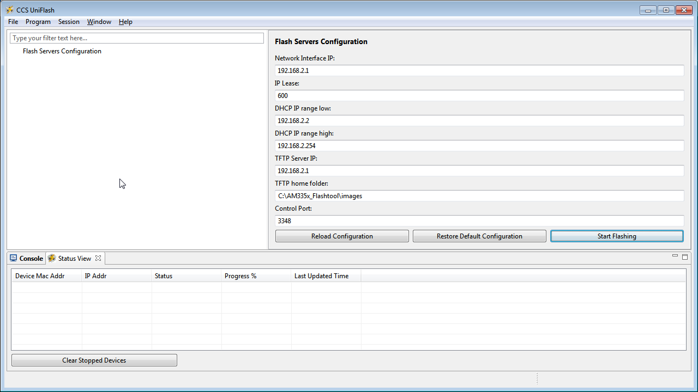Open the Program menu

tap(38, 22)
